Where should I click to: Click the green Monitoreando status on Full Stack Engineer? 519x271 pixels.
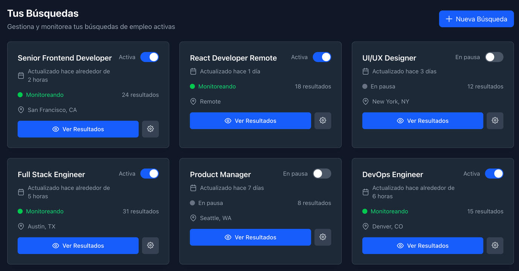click(44, 211)
